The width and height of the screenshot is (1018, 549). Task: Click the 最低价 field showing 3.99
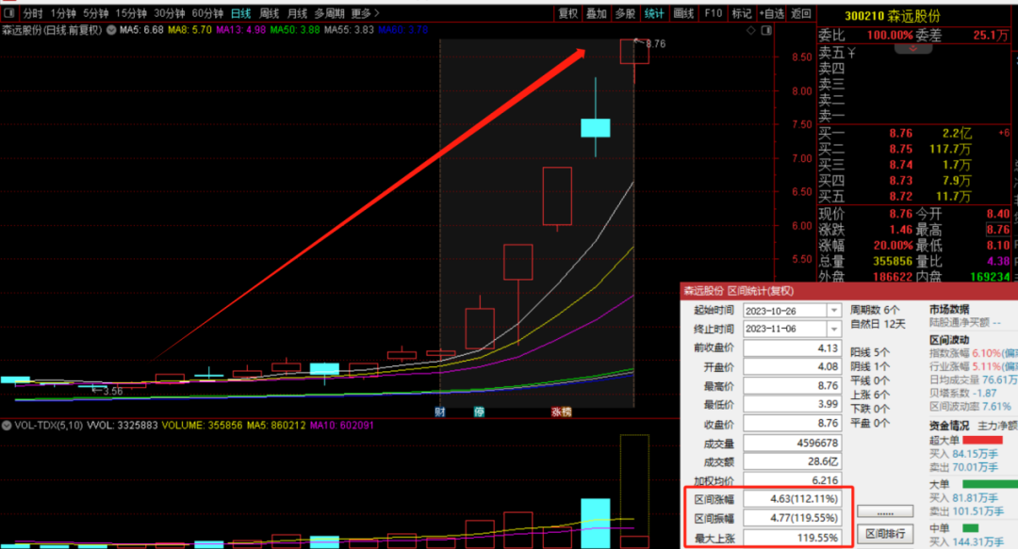click(x=792, y=404)
